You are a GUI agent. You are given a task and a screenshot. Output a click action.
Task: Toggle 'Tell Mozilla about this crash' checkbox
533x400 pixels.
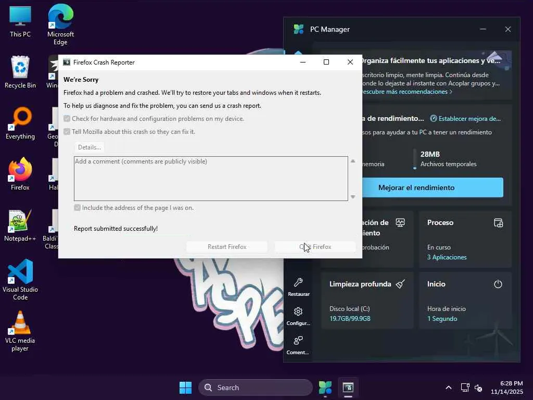point(67,132)
